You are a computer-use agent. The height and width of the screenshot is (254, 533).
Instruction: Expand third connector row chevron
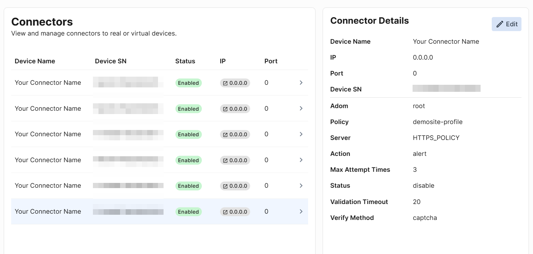[x=301, y=134]
